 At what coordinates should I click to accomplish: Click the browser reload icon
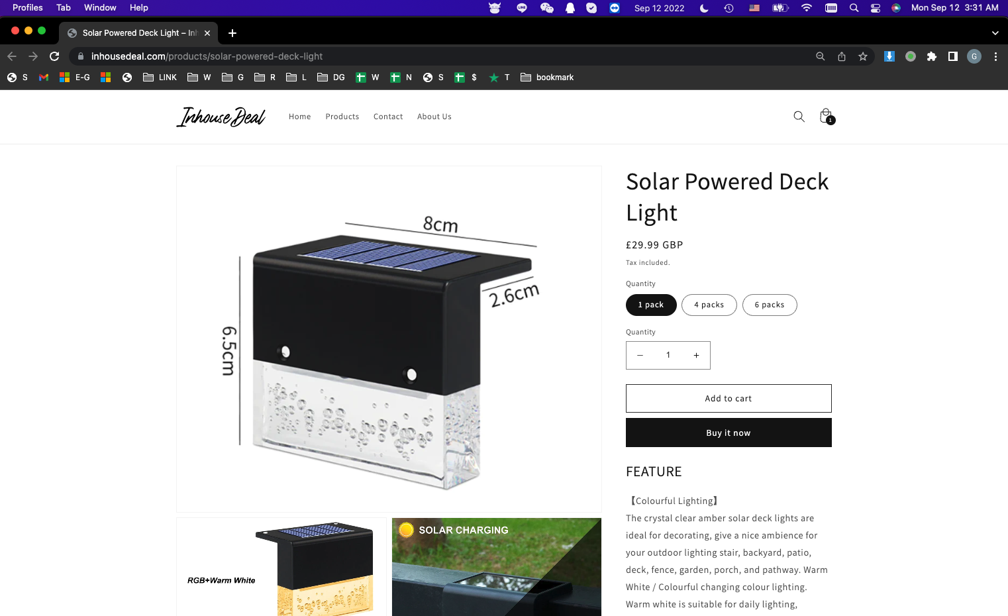coord(54,56)
